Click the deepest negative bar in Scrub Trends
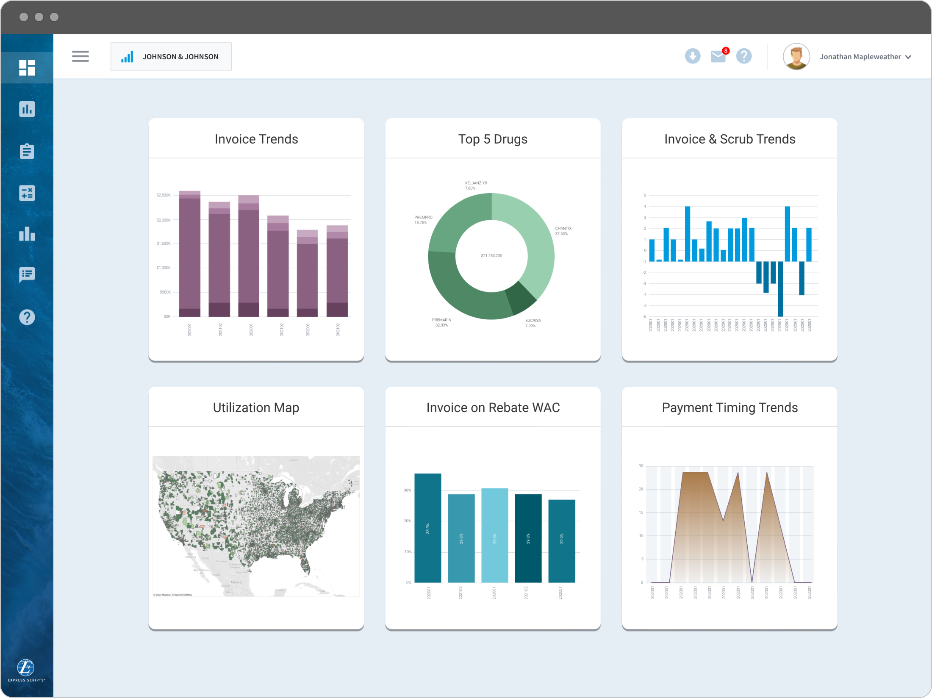The image size is (932, 698). coord(780,288)
